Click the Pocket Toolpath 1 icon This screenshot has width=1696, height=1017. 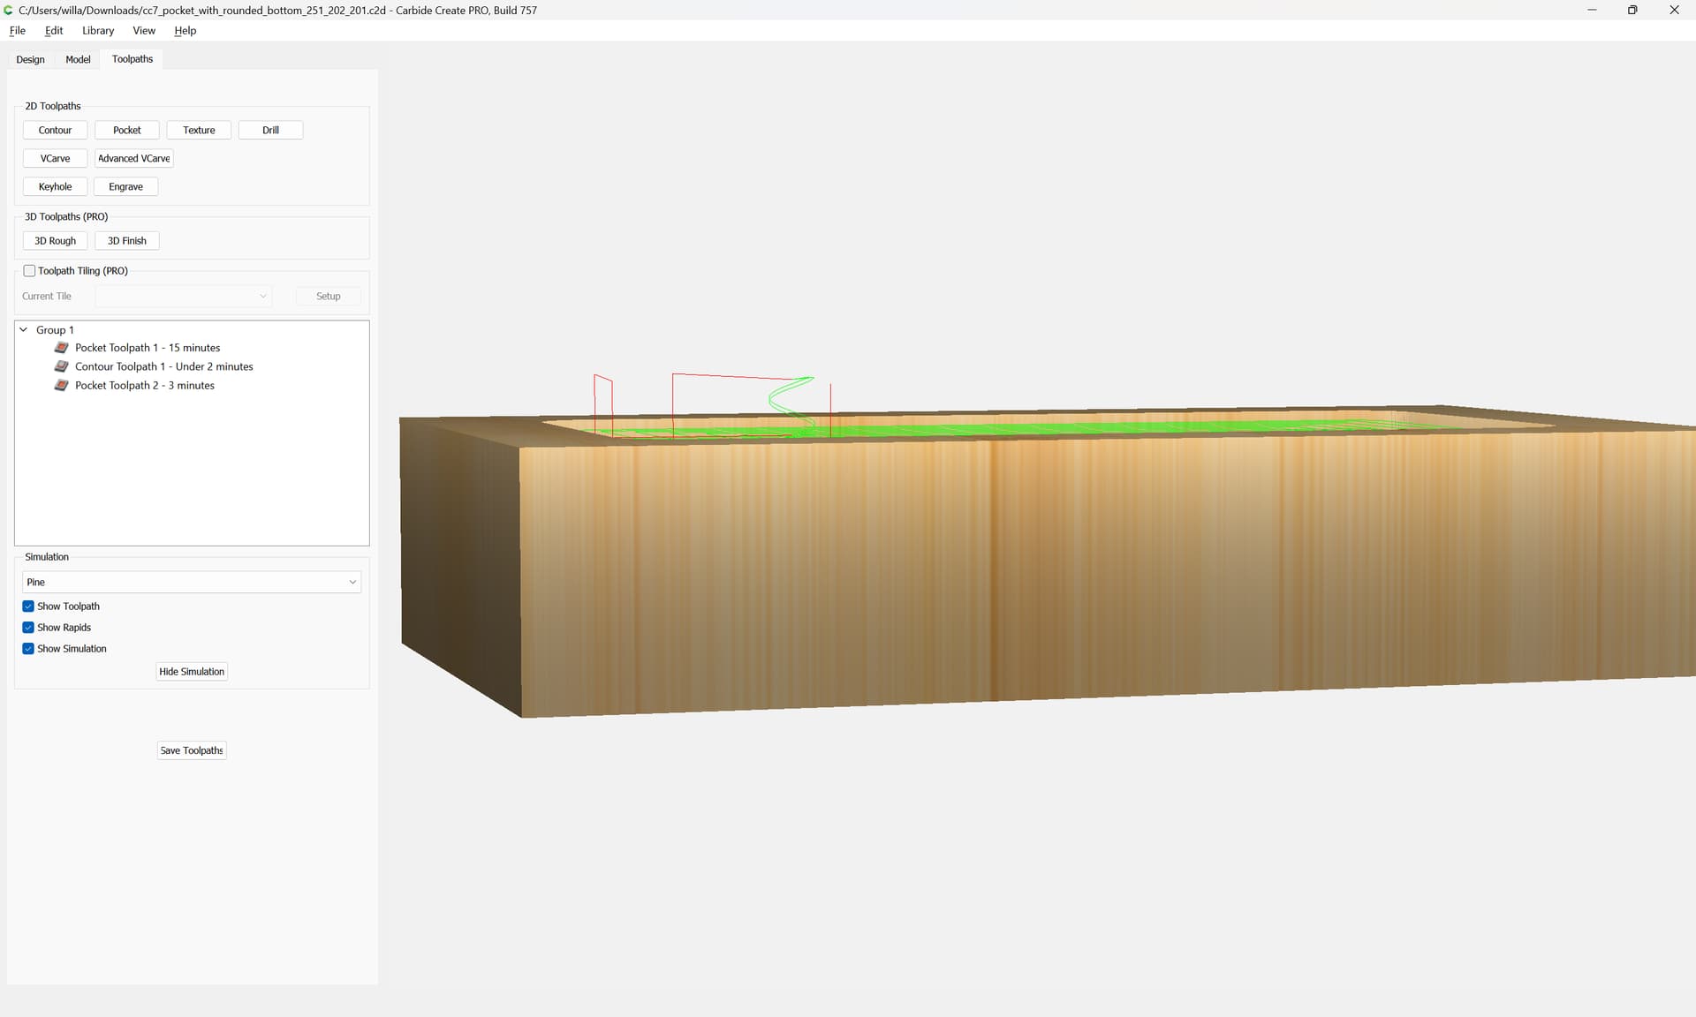[x=61, y=348]
